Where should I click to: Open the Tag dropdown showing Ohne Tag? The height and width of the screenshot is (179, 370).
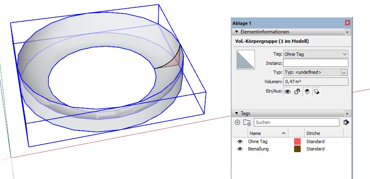[x=316, y=54]
